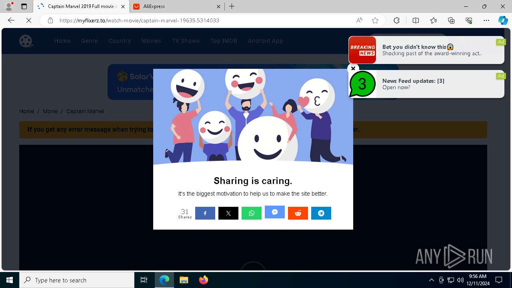The width and height of the screenshot is (512, 288).
Task: Open the Android App link
Action: click(265, 41)
